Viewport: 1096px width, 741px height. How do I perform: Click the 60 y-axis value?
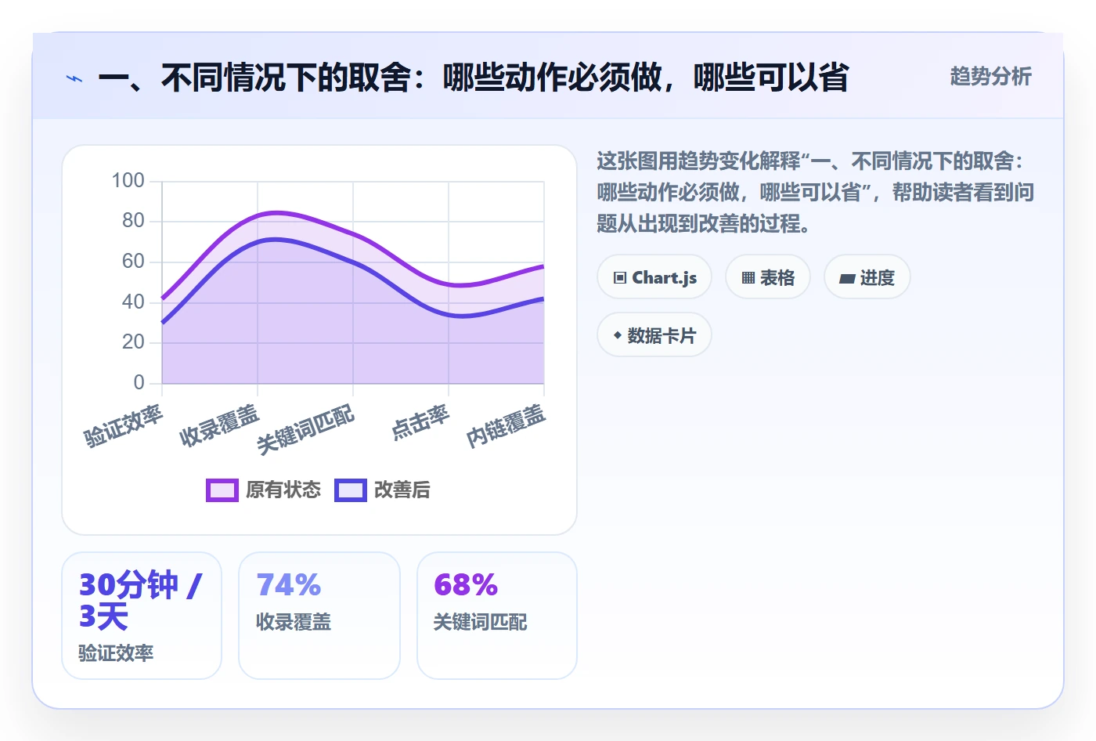[x=133, y=262]
